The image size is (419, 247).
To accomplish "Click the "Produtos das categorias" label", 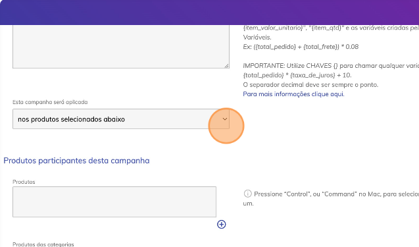I will click(43, 244).
